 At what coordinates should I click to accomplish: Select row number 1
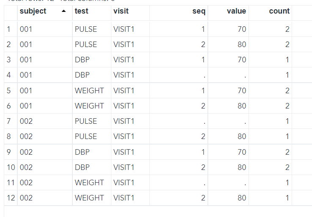pos(9,29)
